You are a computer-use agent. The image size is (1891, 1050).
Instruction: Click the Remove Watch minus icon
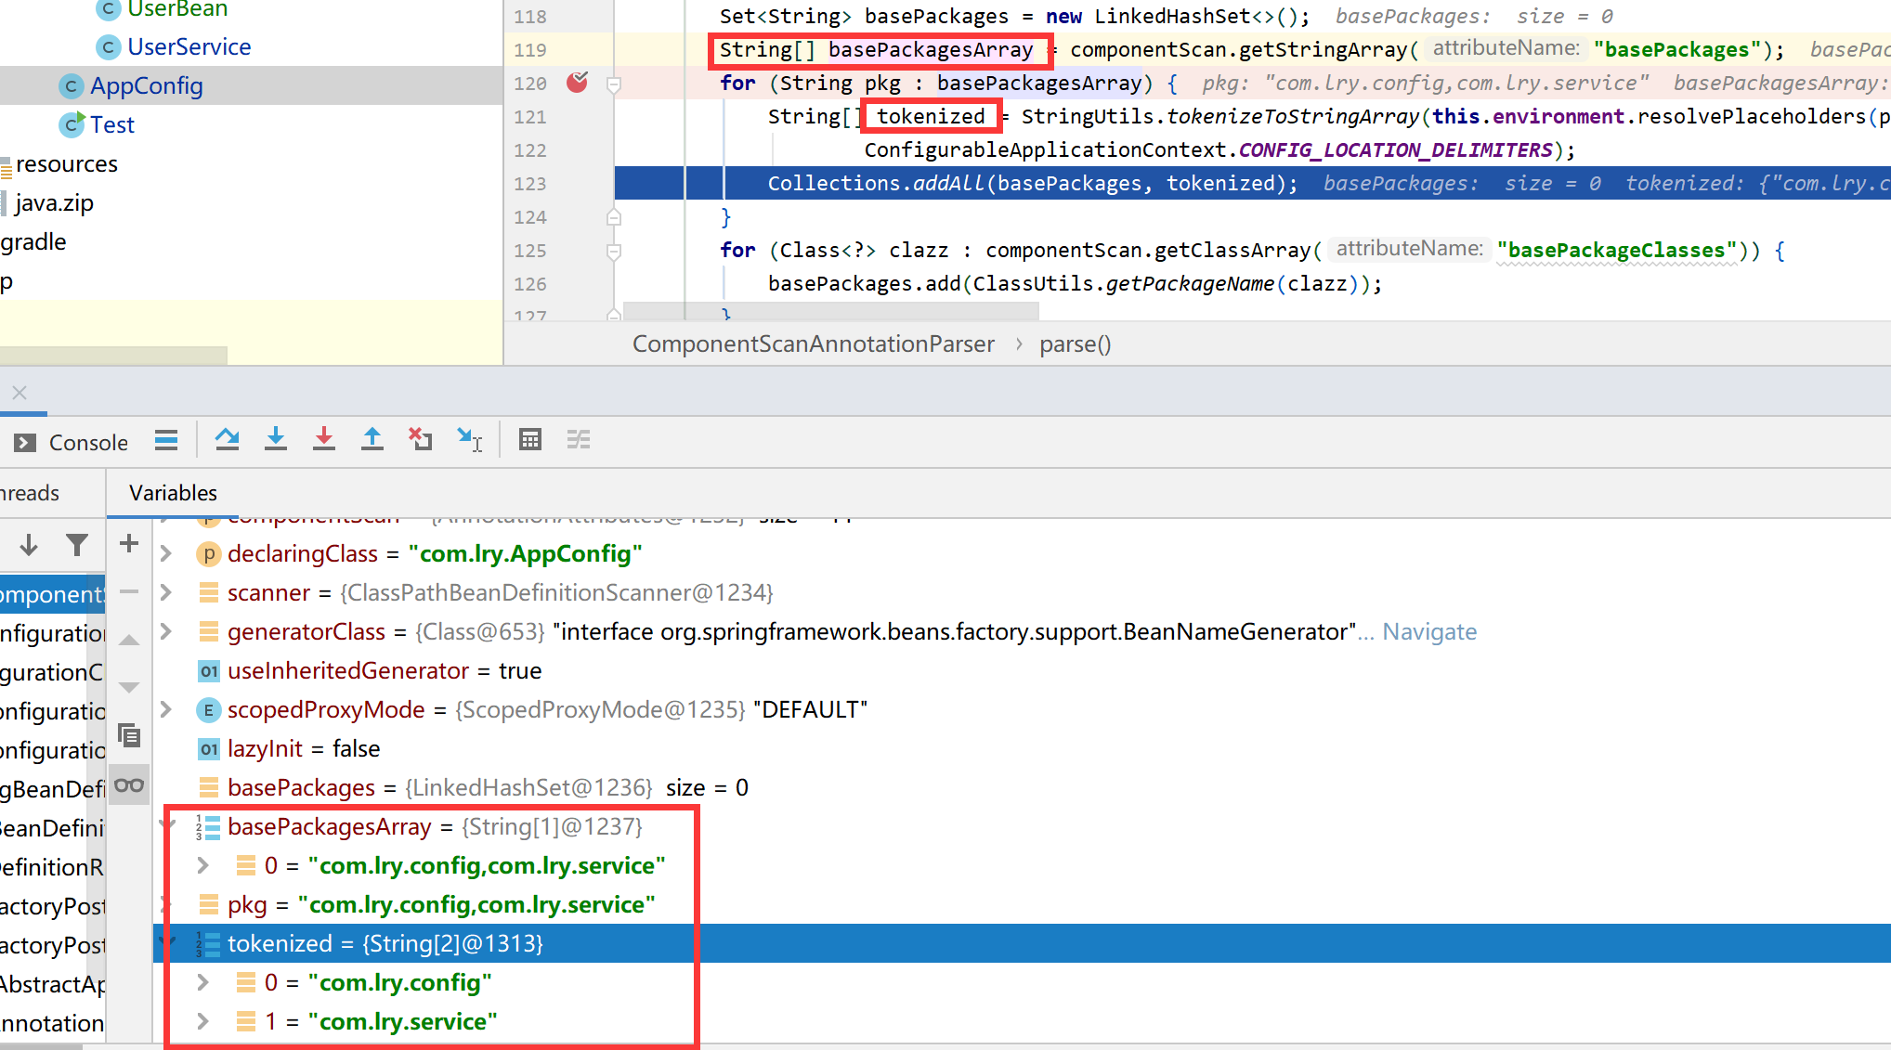tap(129, 591)
